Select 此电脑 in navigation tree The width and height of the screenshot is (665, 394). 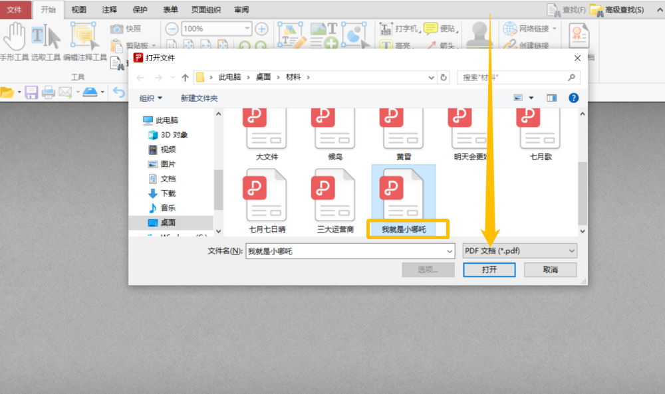coord(160,120)
